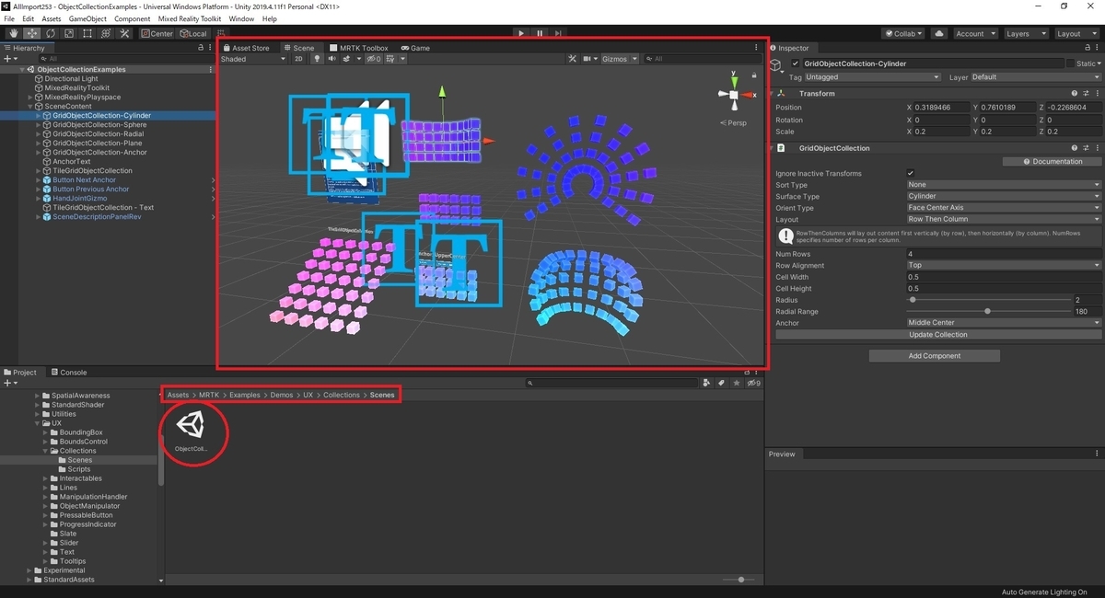The height and width of the screenshot is (598, 1105).
Task: Click scene view tools wrench icon
Action: [572, 59]
